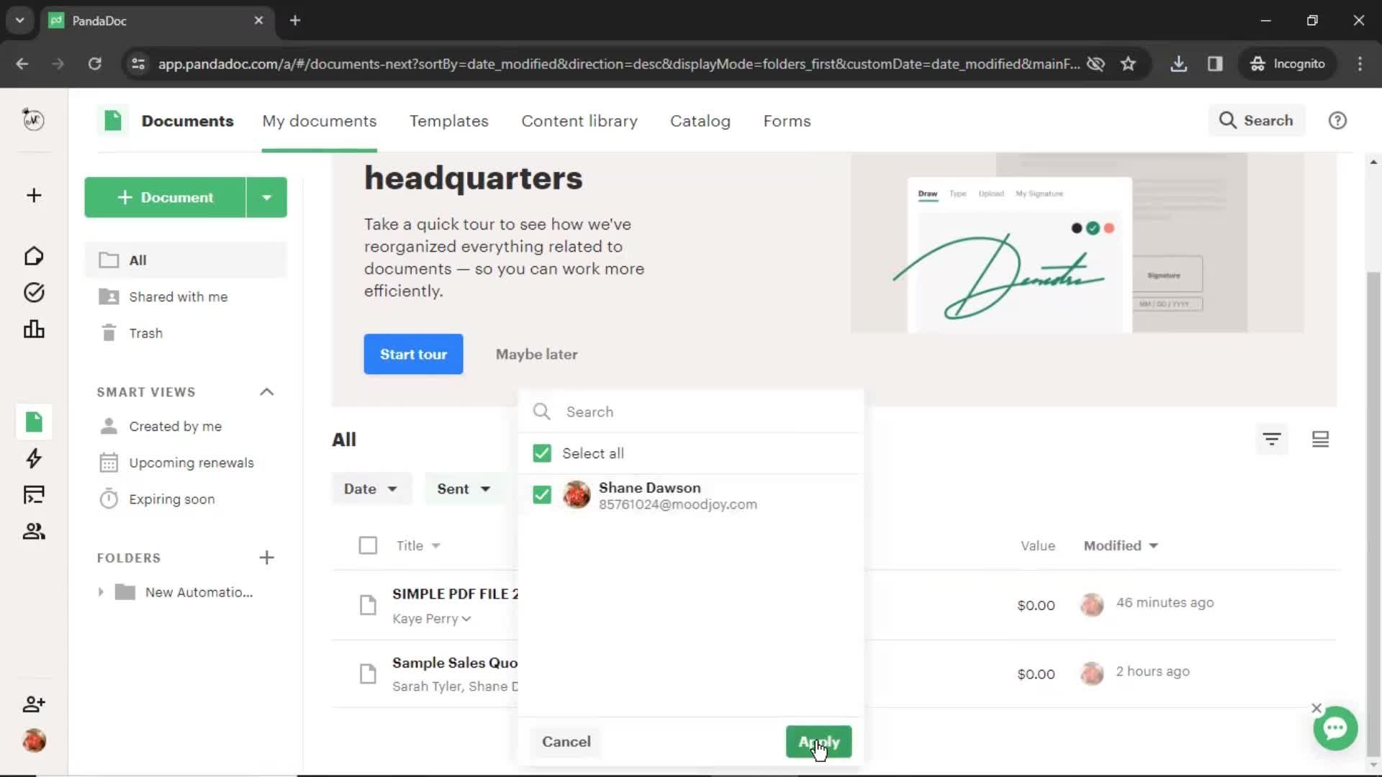Toggle the title column checkbox
The width and height of the screenshot is (1382, 777).
tap(369, 545)
